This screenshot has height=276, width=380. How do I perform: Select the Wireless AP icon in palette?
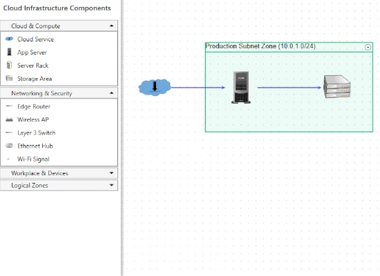point(9,119)
